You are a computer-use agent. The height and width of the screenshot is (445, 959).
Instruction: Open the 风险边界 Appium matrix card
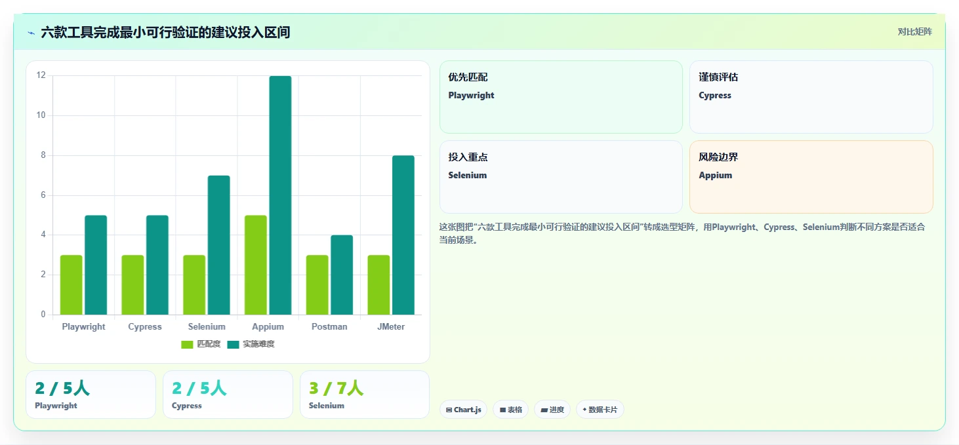[811, 177]
